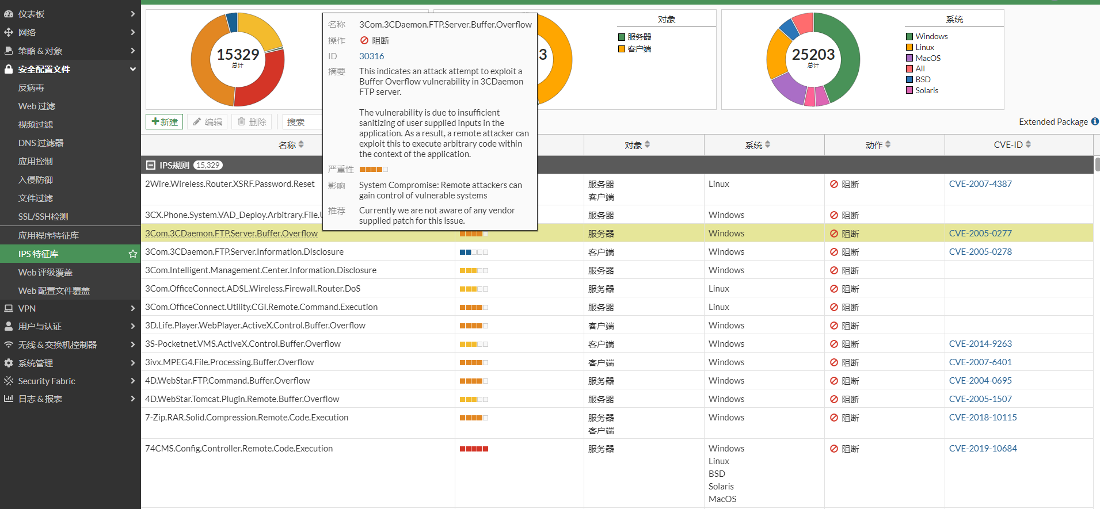Click the system management gear icon

[x=9, y=363]
